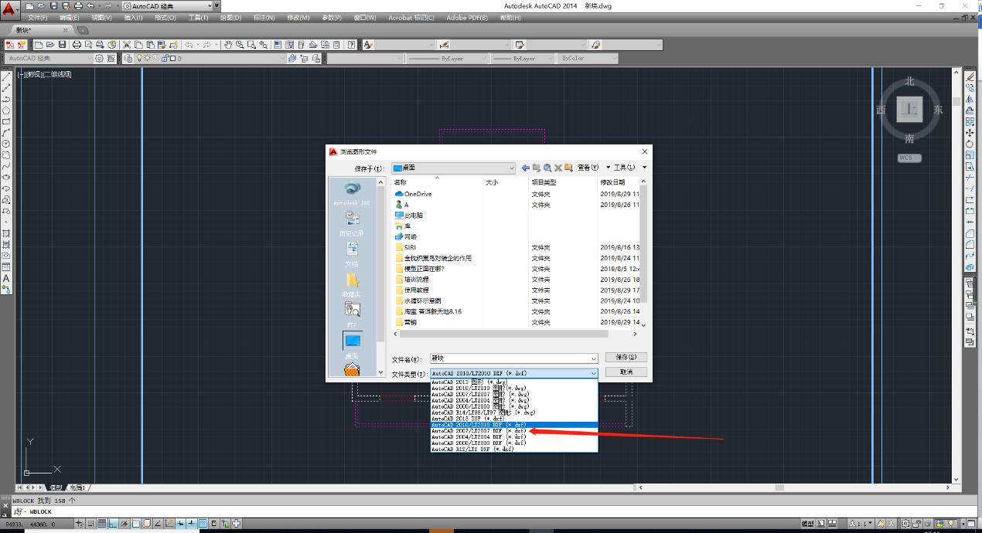Select FTP in places sidebar
The height and width of the screenshot is (533, 982).
click(x=352, y=314)
